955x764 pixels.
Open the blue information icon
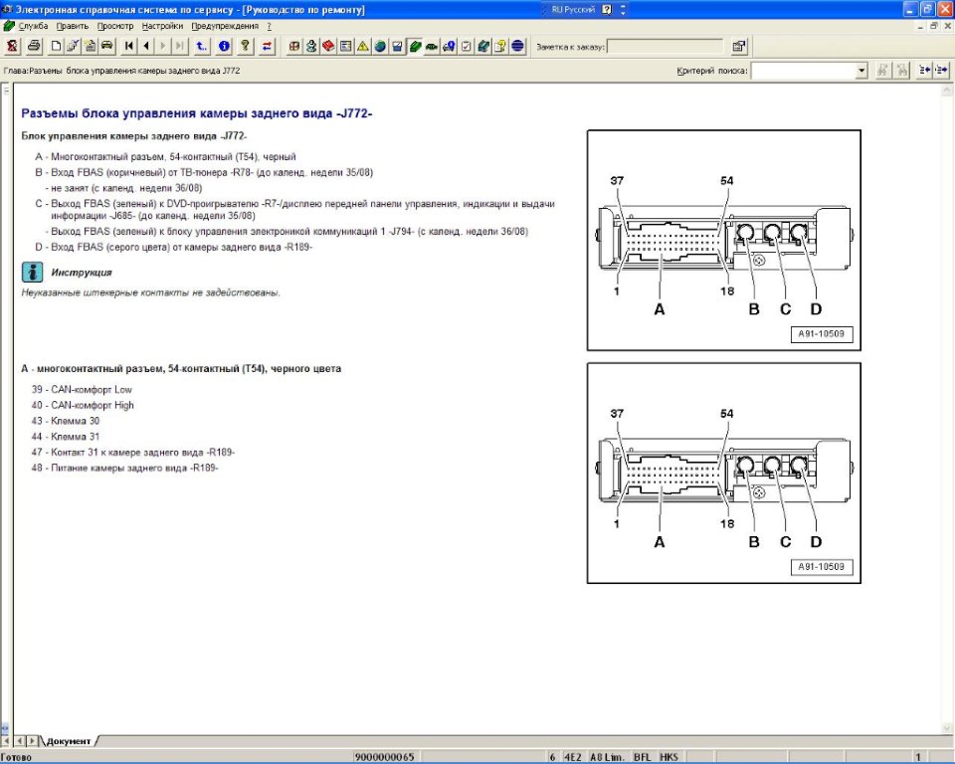click(x=224, y=46)
